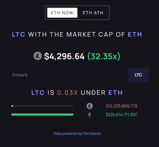Click the Amount input field
The image size is (159, 147).
pos(67,75)
